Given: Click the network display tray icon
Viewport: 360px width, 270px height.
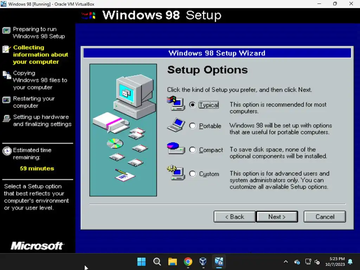Looking at the screenshot, I should click(x=308, y=262).
